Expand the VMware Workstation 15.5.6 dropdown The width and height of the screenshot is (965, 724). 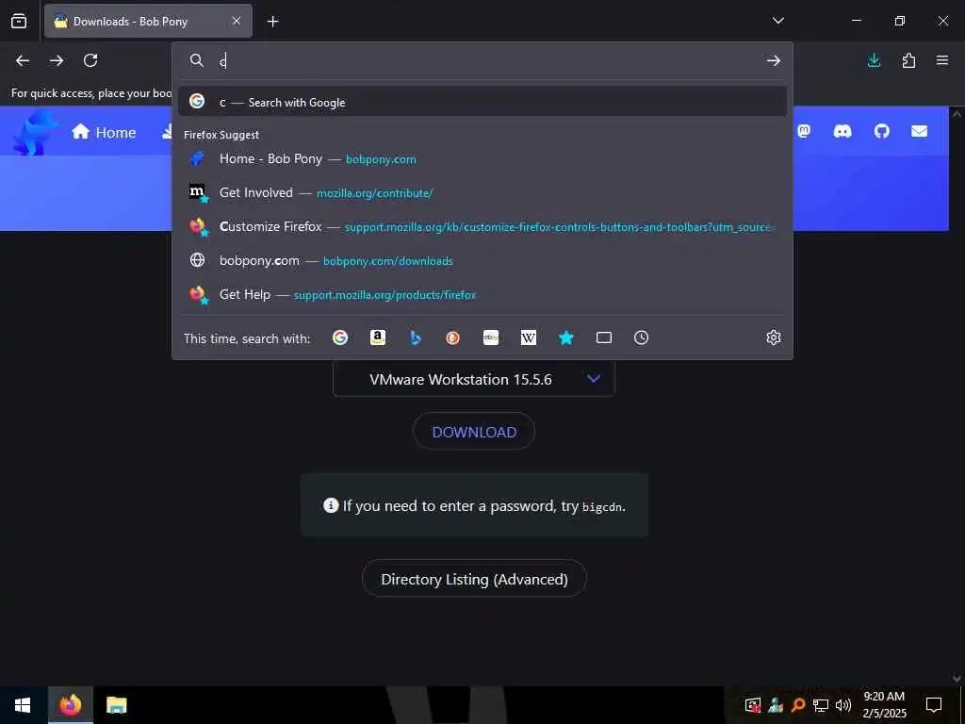coord(474,379)
